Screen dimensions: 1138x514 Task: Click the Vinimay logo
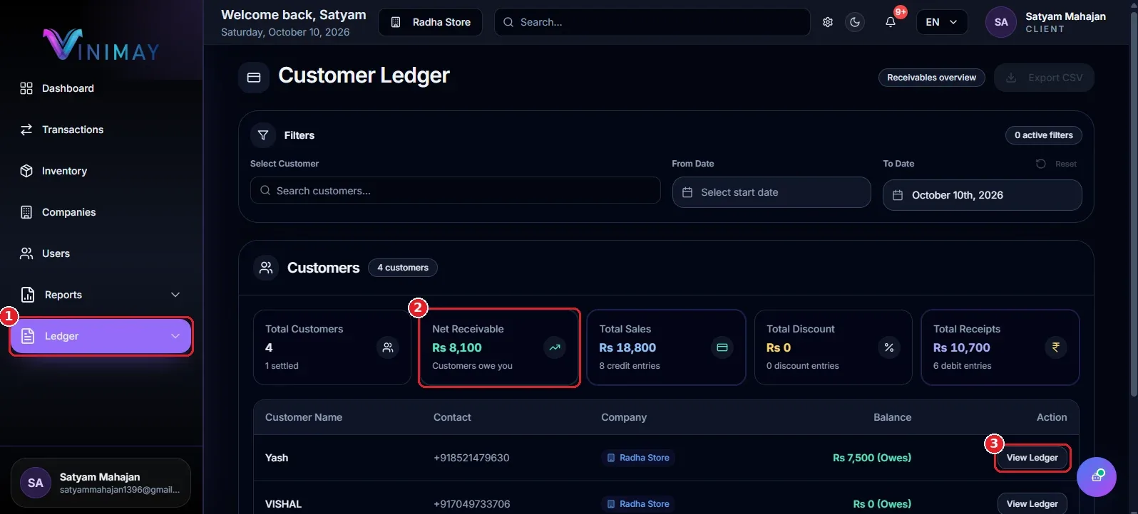coord(101,45)
